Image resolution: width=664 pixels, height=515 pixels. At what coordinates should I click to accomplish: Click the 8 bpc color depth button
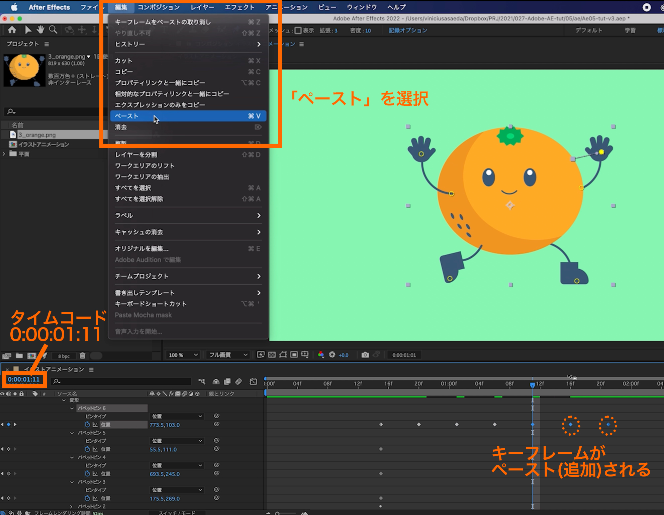[64, 356]
